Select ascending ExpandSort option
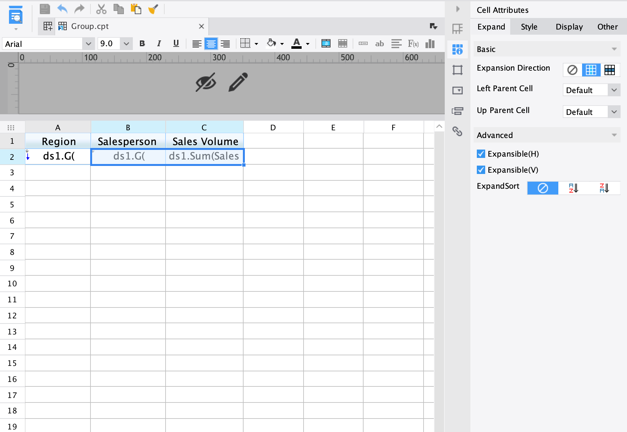Image resolution: width=627 pixels, height=432 pixels. (x=573, y=188)
